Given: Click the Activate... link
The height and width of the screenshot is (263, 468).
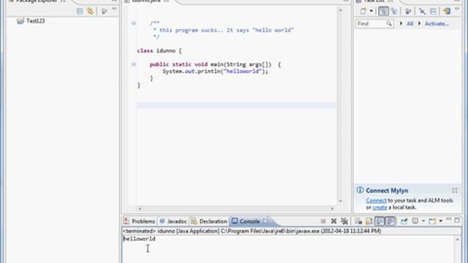Looking at the screenshot, I should click(437, 23).
